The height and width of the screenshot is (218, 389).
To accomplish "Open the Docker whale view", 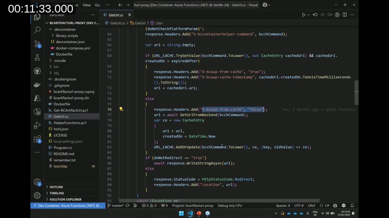I will click(37, 85).
